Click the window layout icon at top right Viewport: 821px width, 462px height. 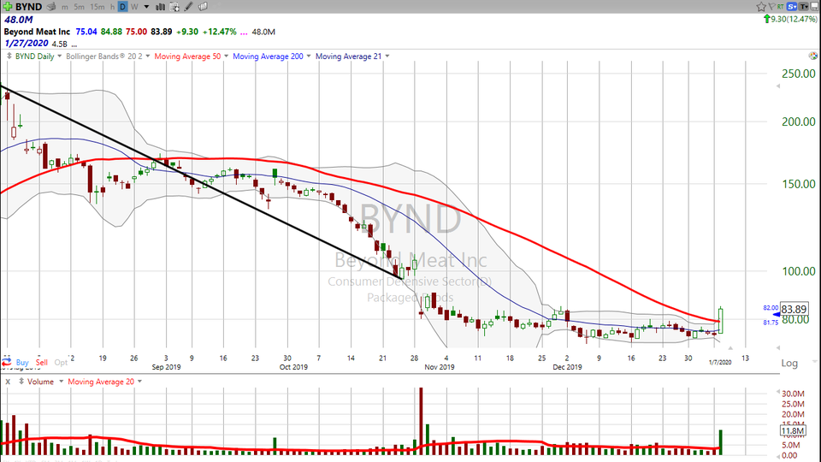tap(815, 6)
